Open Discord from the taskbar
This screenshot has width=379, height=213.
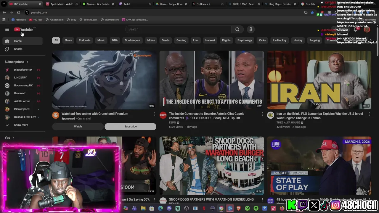169,208
